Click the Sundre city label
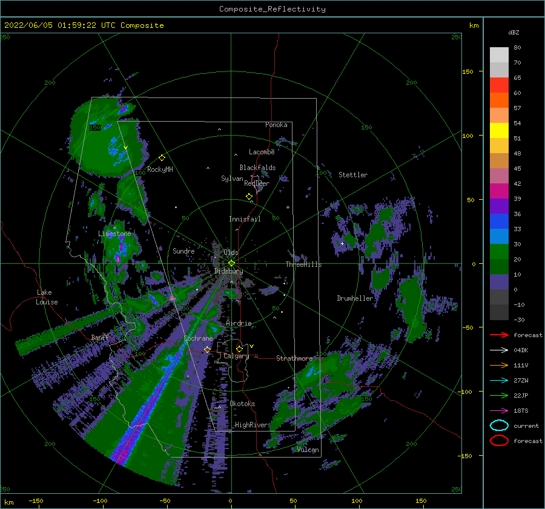Image resolution: width=545 pixels, height=509 pixels. coord(183,251)
